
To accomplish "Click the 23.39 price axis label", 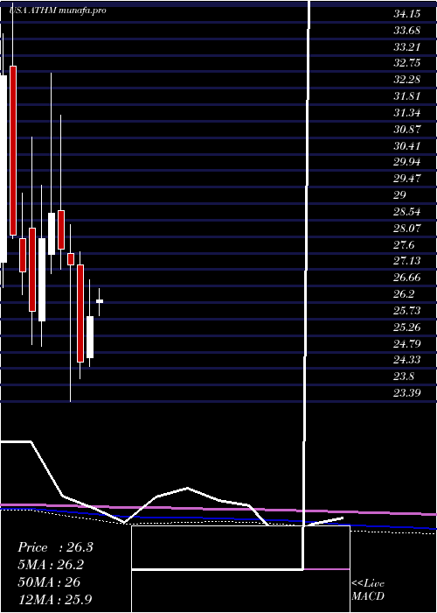I will (x=407, y=393).
